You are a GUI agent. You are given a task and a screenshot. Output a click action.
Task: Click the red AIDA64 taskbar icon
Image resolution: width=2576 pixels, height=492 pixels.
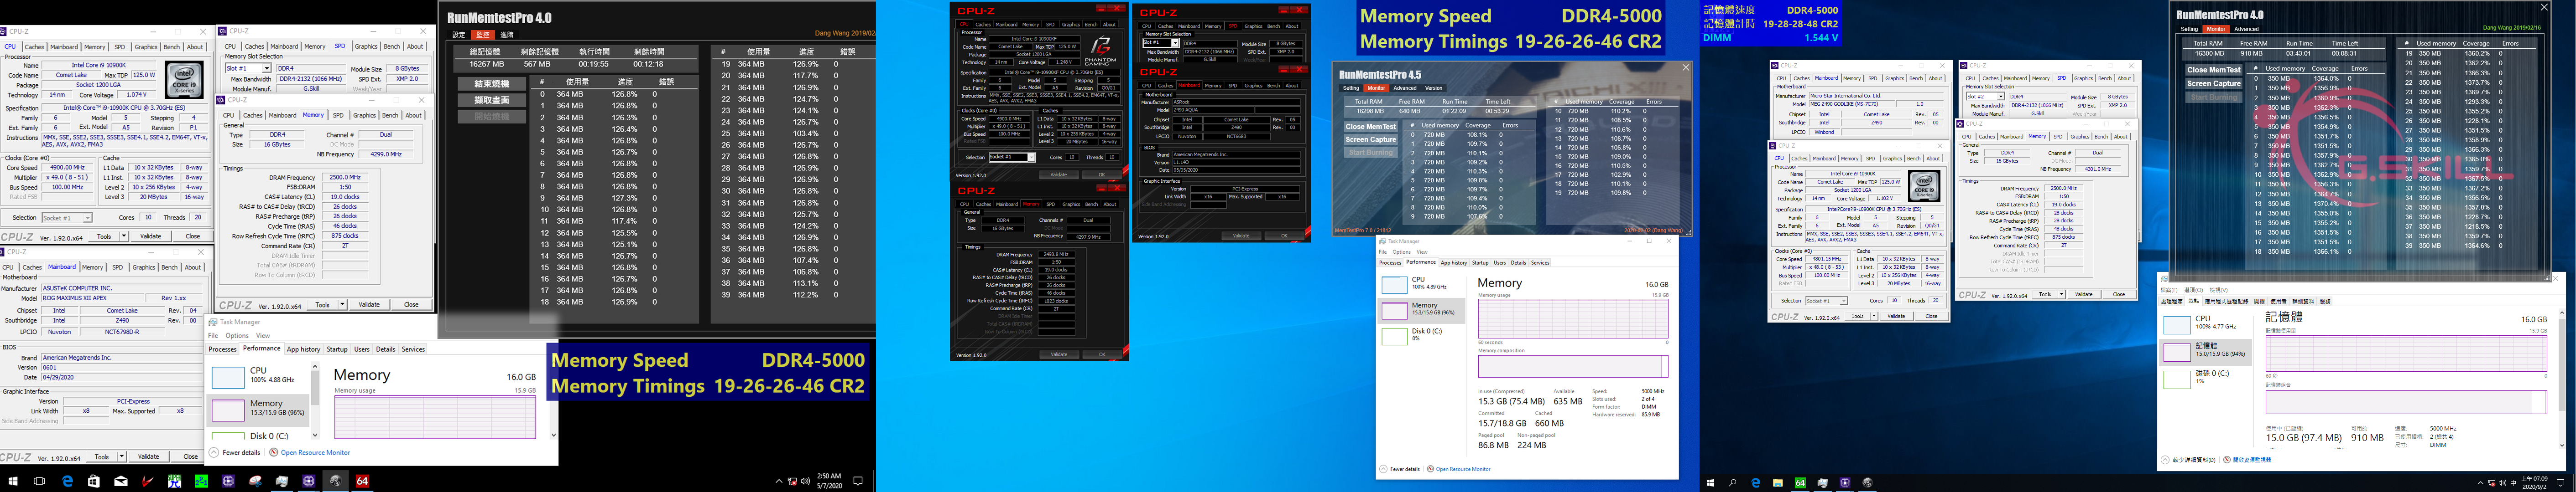tap(363, 481)
